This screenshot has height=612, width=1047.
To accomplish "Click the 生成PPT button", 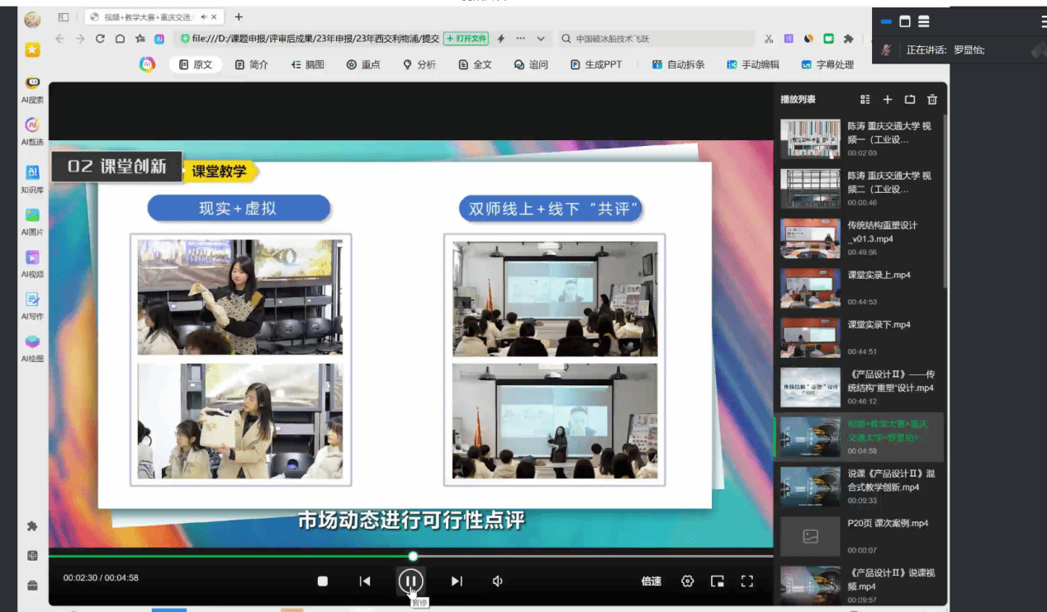I will tap(596, 64).
